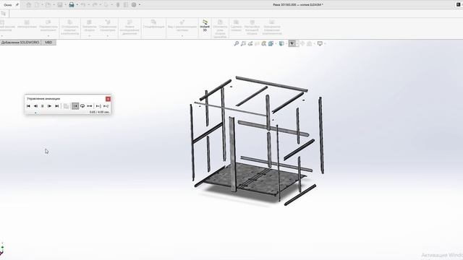The height and width of the screenshot is (260, 463).
Task: Click the Open document folder icon
Action: [48, 5]
